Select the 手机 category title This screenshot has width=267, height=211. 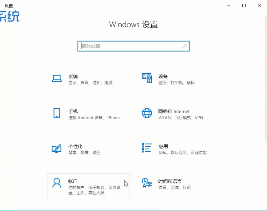[x=73, y=111]
